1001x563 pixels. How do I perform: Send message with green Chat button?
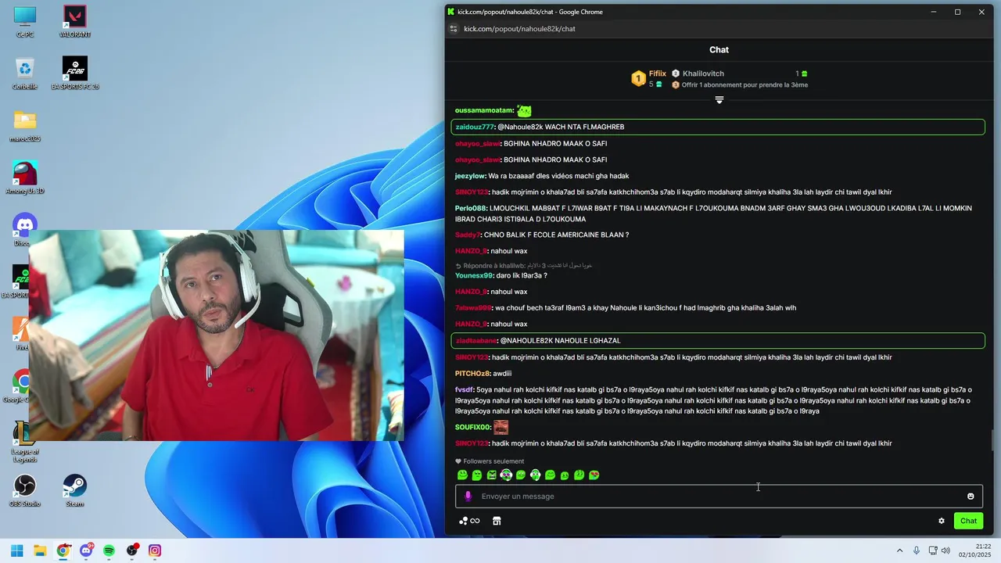coord(968,521)
